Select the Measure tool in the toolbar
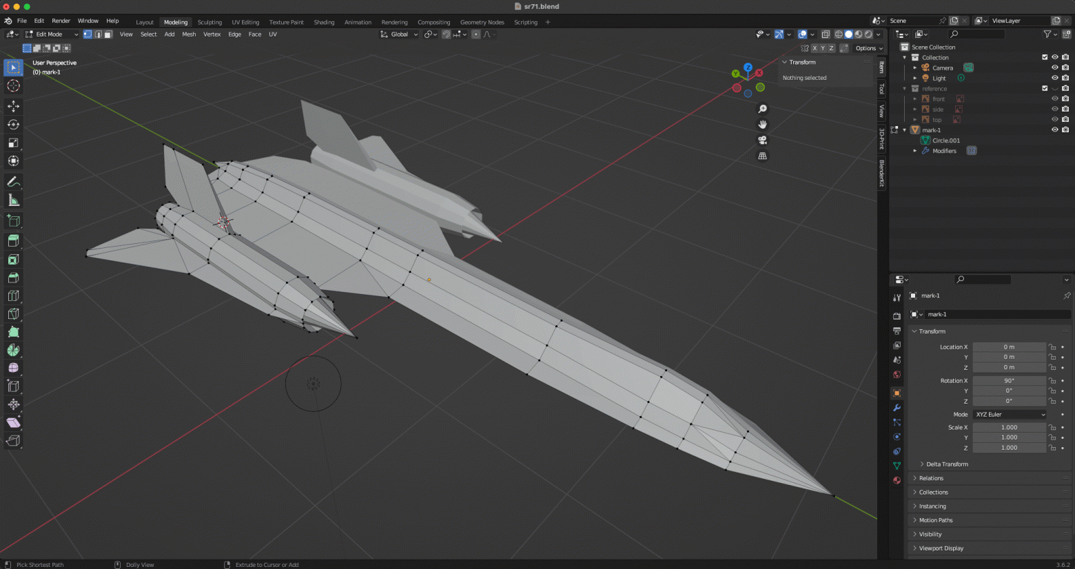Image resolution: width=1075 pixels, height=569 pixels. (x=12, y=200)
